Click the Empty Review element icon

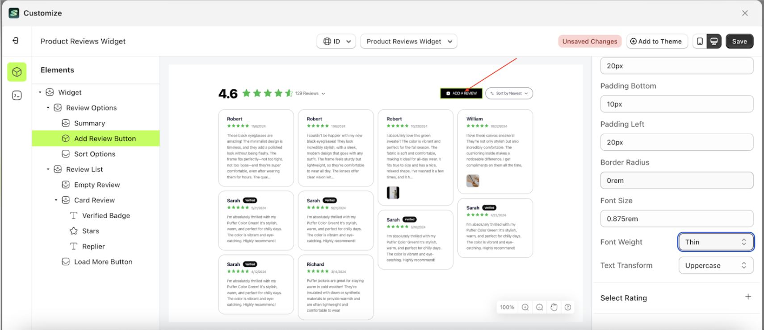[x=66, y=185]
